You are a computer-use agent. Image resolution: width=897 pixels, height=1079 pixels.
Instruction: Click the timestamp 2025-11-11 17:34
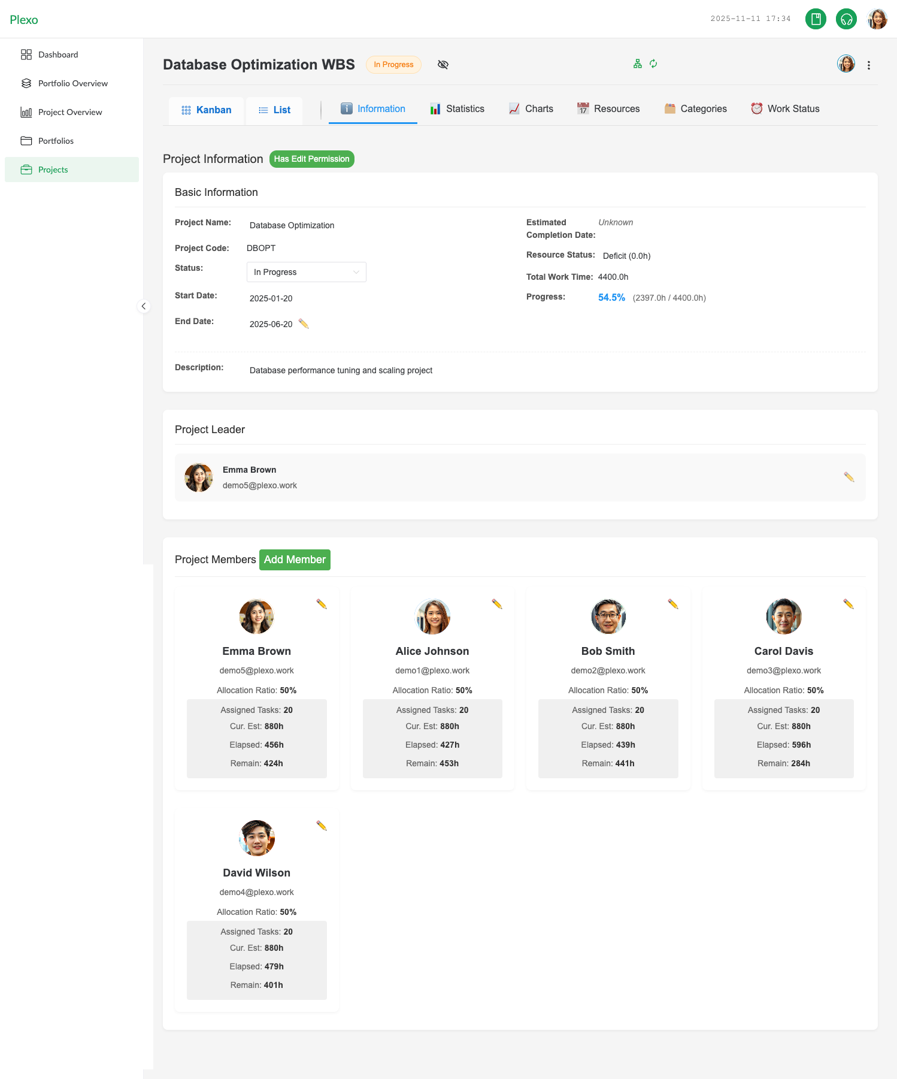coord(750,19)
